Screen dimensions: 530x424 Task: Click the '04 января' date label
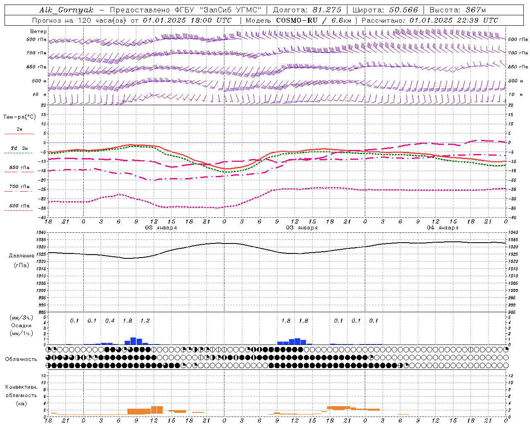click(442, 228)
